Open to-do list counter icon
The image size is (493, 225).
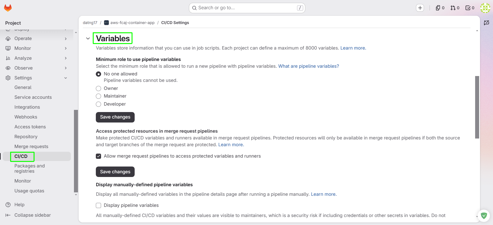point(470,8)
